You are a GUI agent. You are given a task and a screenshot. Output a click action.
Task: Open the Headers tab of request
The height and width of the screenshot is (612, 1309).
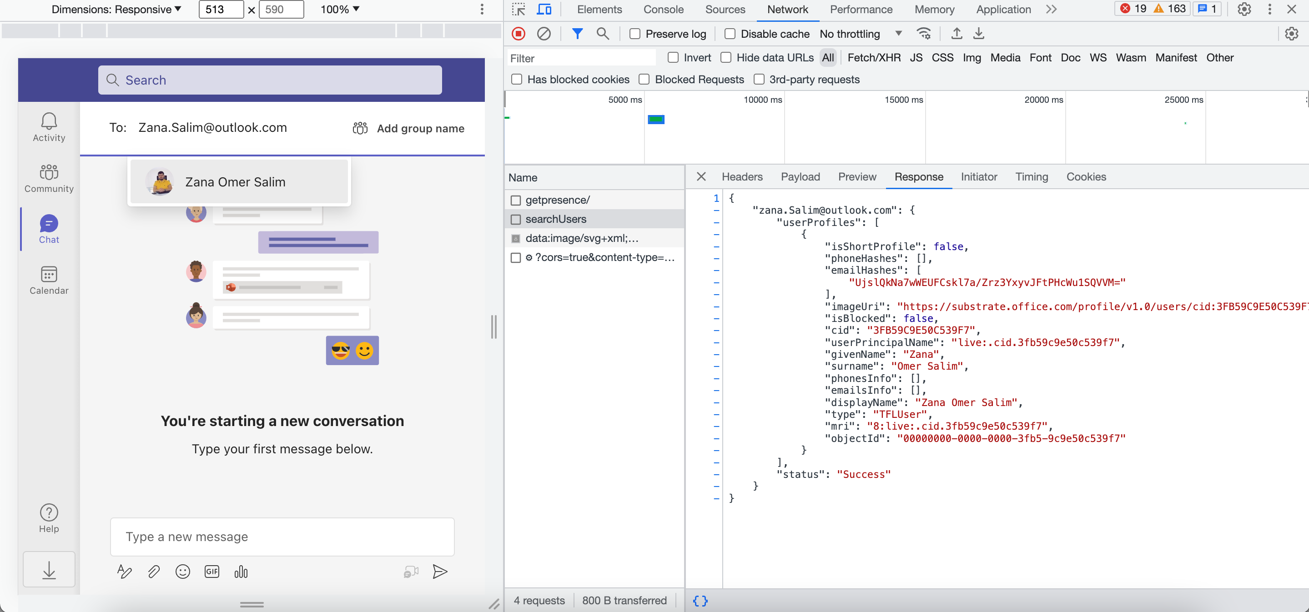741,177
